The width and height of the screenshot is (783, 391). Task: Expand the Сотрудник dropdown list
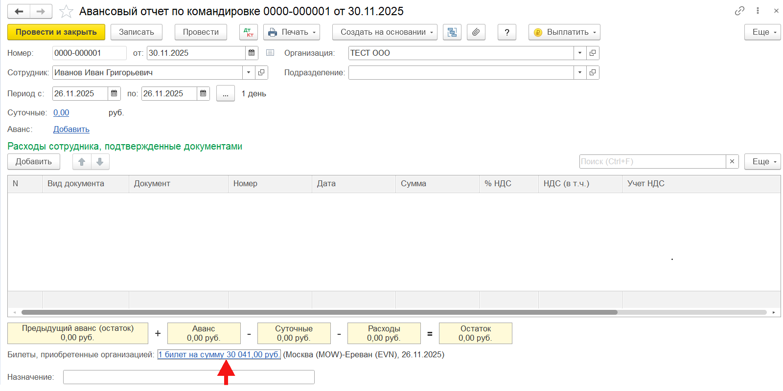249,72
